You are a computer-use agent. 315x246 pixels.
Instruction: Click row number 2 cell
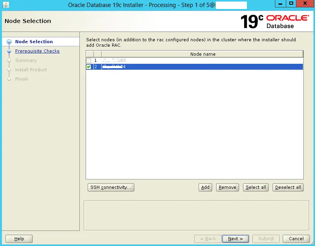(x=97, y=67)
